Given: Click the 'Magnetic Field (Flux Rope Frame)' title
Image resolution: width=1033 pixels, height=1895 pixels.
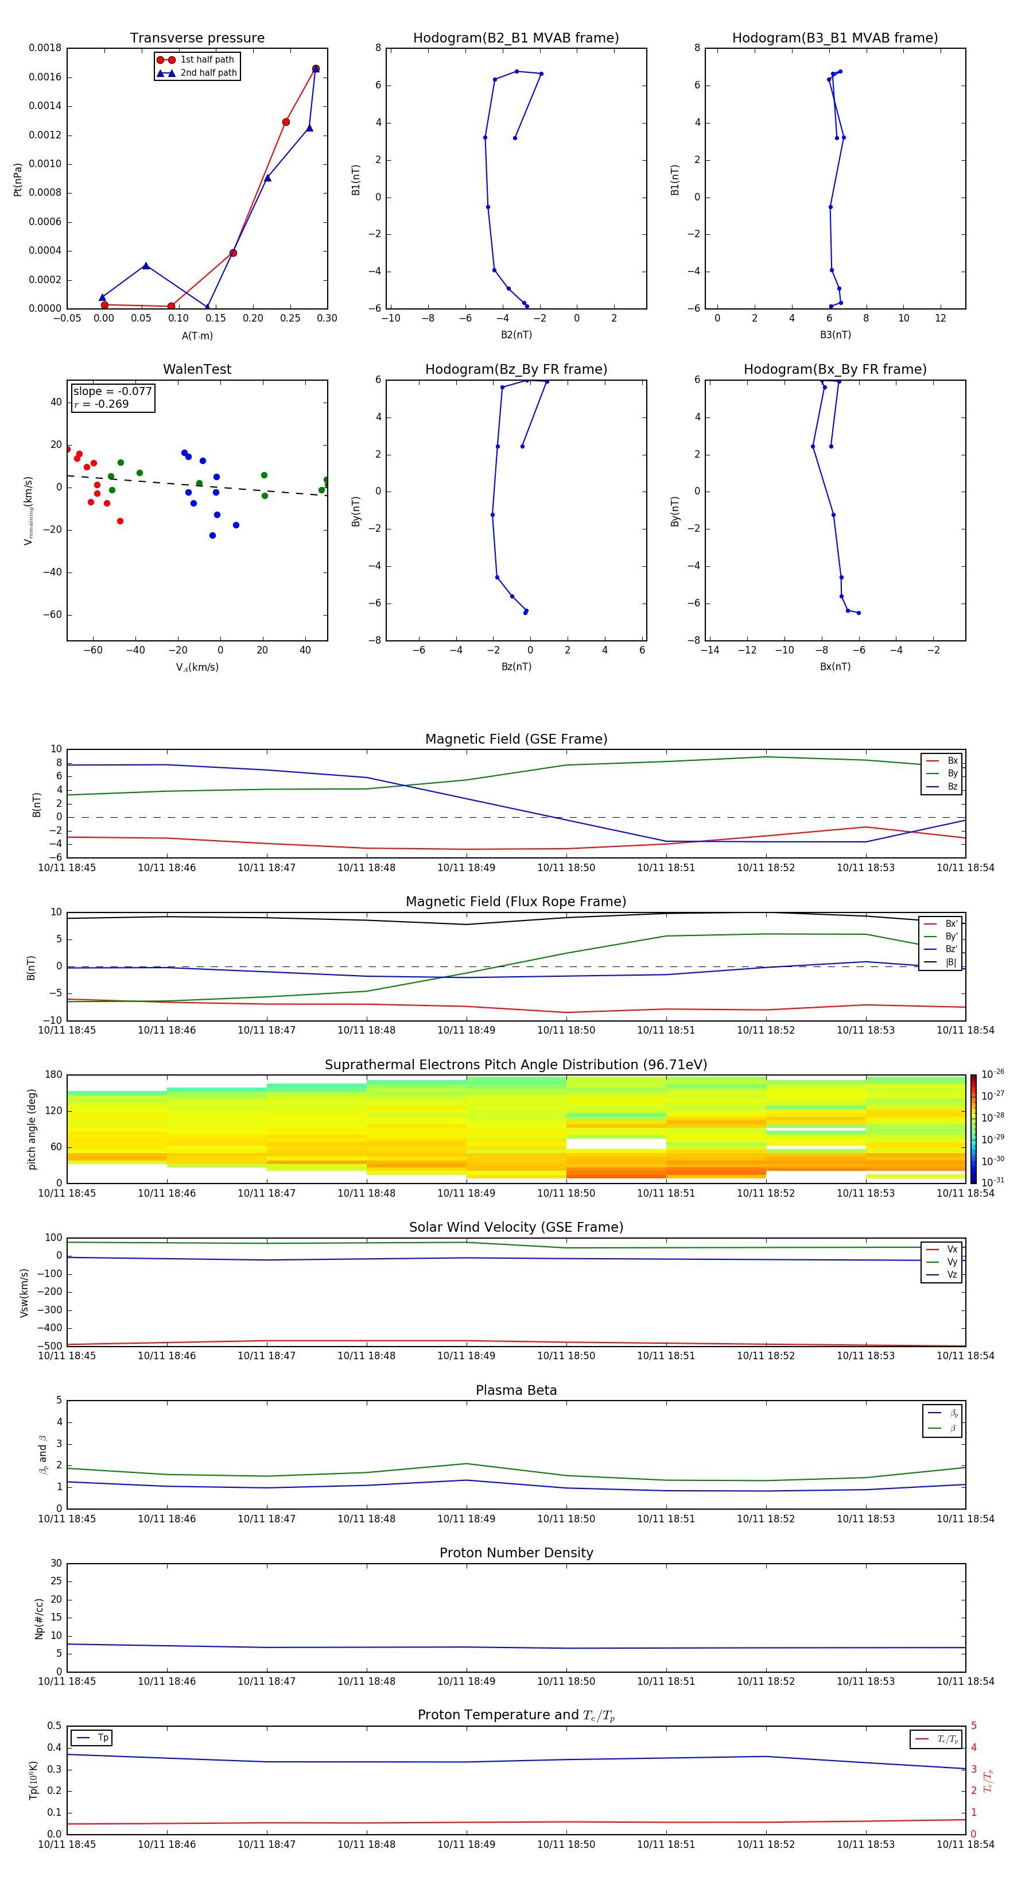Looking at the screenshot, I should pos(516,902).
